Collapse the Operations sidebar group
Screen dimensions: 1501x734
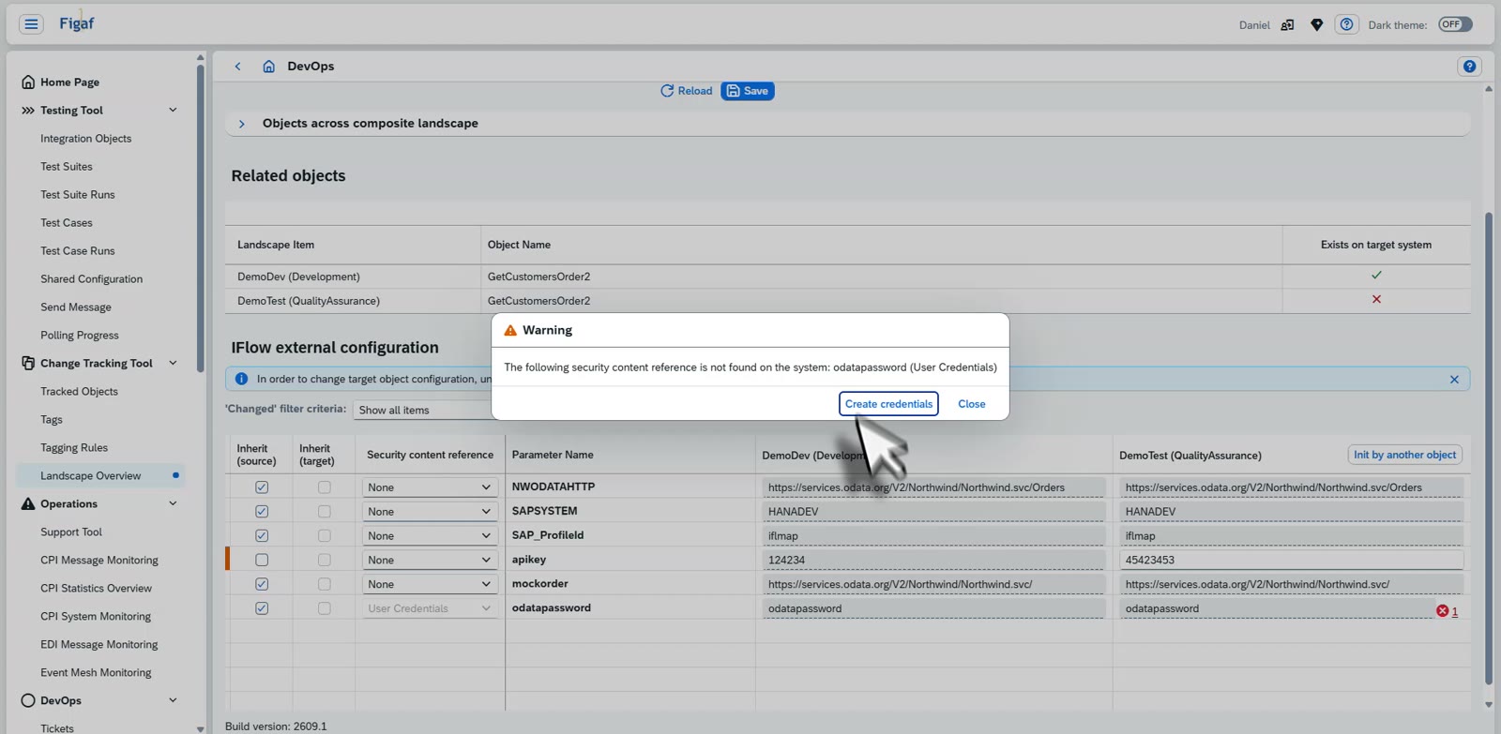tap(173, 504)
